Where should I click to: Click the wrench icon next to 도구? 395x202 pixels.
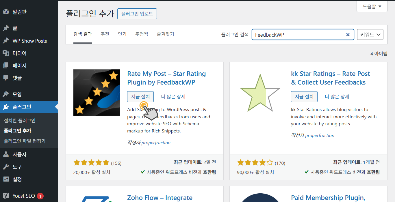6,167
